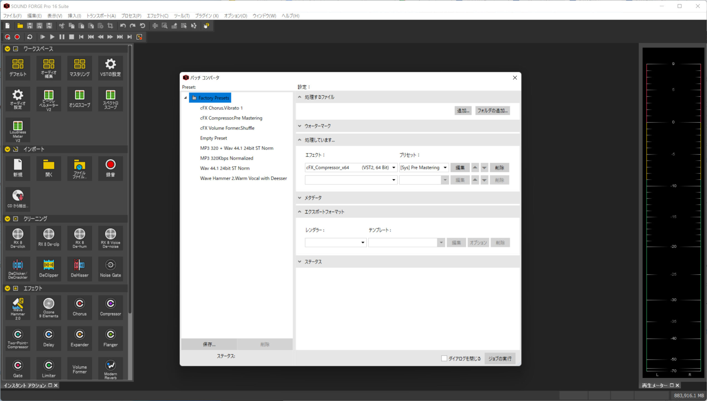The height and width of the screenshot is (401, 707).
Task: Click the 新規 new file icon
Action: tap(18, 169)
